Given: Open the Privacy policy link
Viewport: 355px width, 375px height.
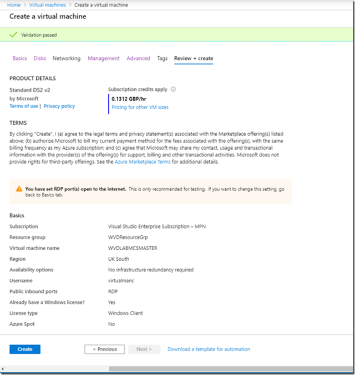Looking at the screenshot, I should point(59,106).
